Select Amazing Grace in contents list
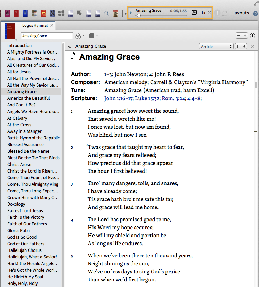Screen dimensions: 259x287 (x=22, y=92)
